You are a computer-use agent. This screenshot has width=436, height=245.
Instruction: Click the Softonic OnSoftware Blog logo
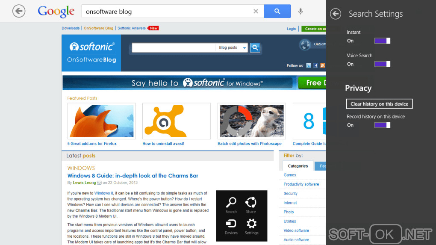pyautogui.click(x=91, y=53)
